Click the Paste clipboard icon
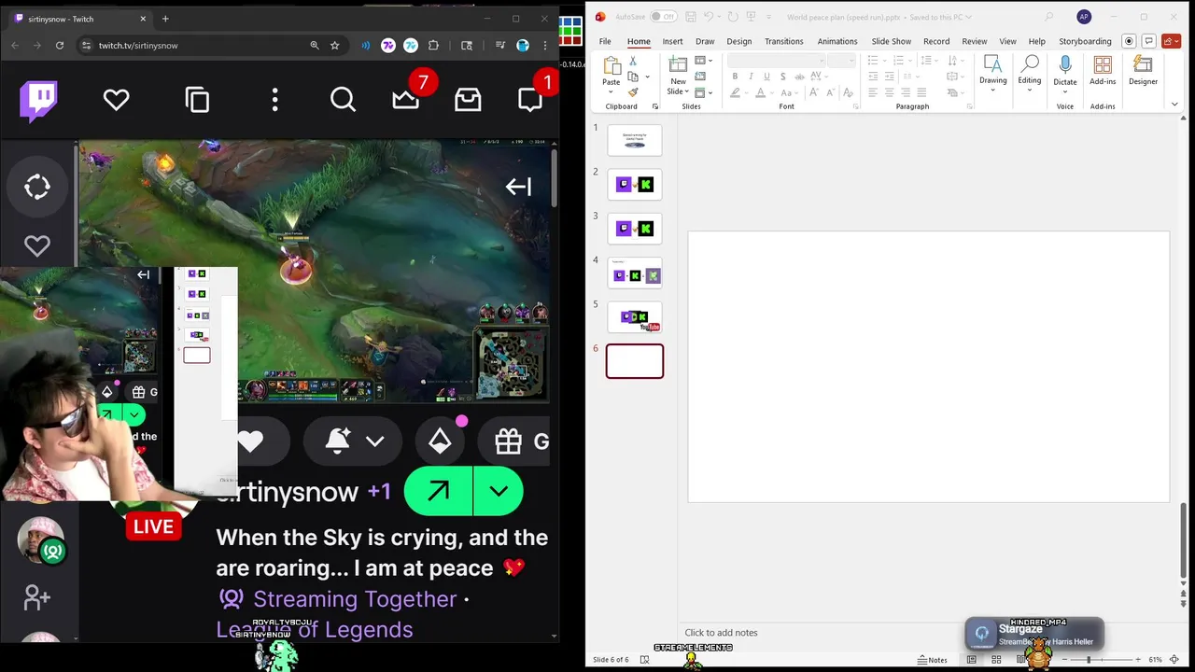 click(612, 65)
